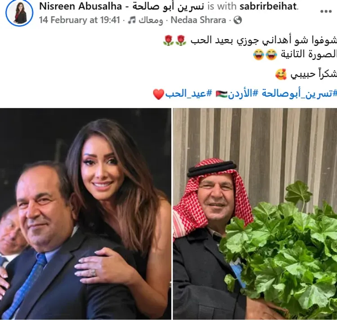Click the smiling face with hearts emoji
Image resolution: width=337 pixels, height=320 pixels.
[281, 74]
